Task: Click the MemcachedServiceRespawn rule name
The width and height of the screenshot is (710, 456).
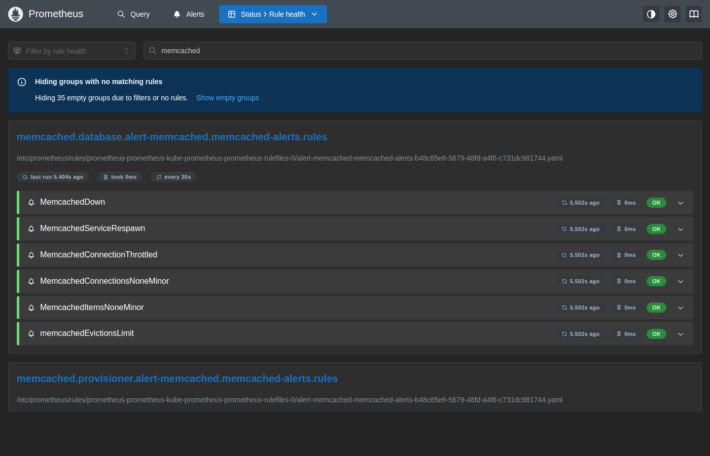Action: point(92,229)
